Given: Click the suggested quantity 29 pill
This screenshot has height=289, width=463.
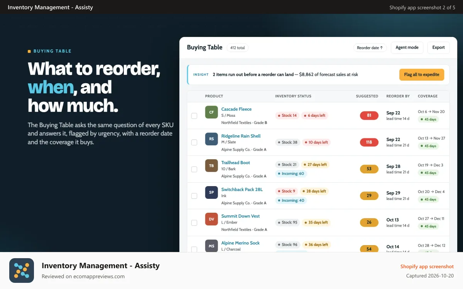Looking at the screenshot, I should 369,195.
